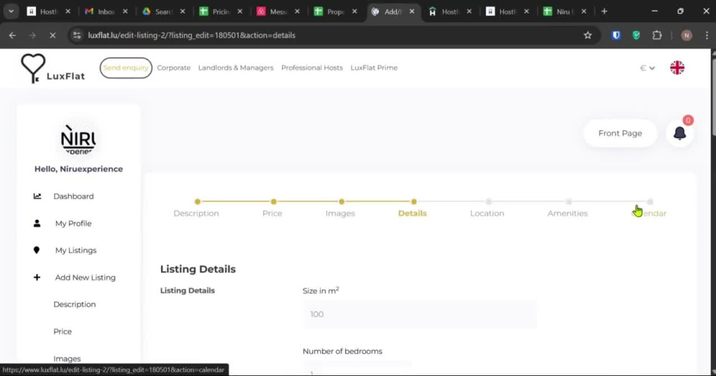Open the Corporate menu link
The width and height of the screenshot is (716, 376).
coord(173,67)
